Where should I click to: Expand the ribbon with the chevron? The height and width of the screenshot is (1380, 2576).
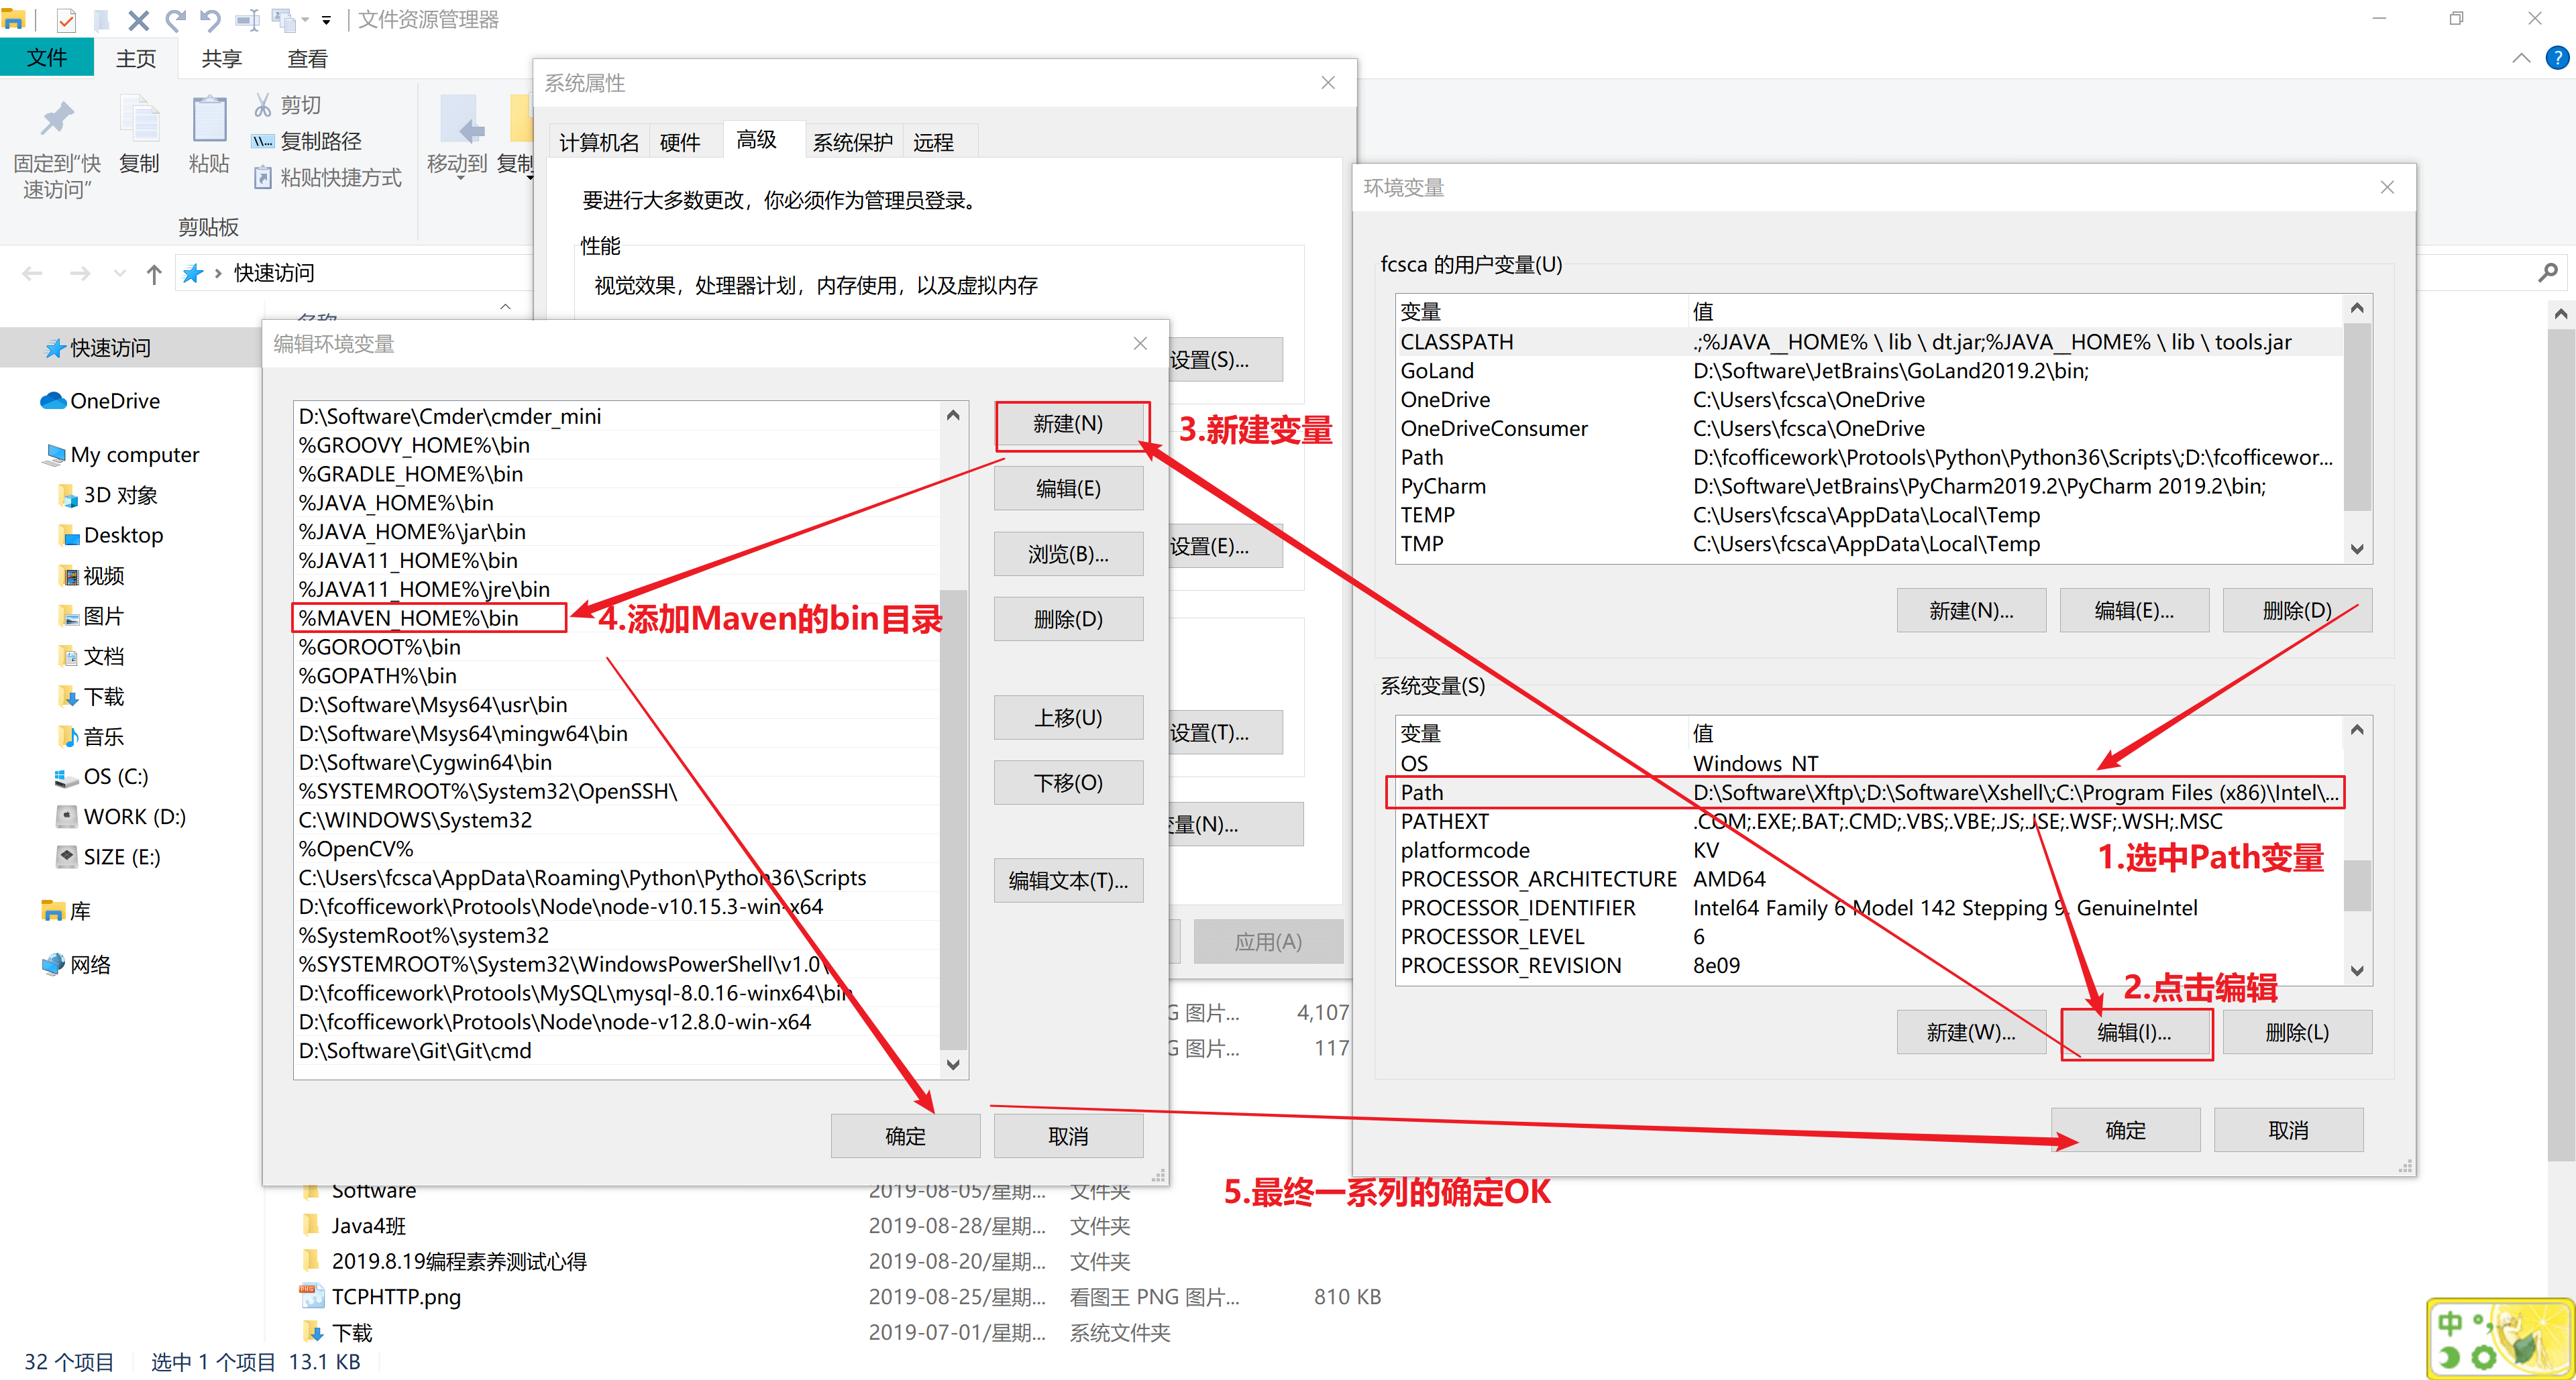(2521, 58)
